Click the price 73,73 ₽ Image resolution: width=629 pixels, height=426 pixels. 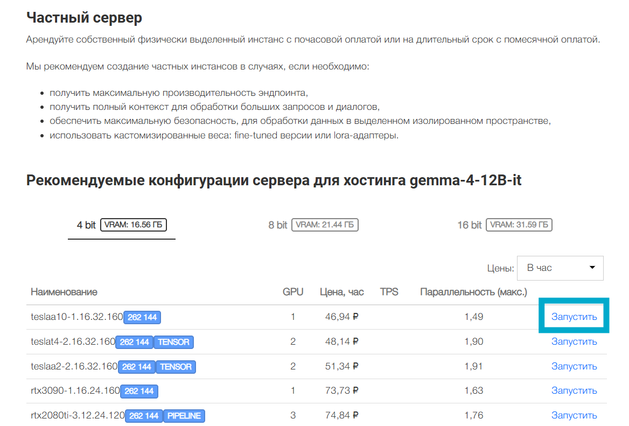tap(342, 390)
